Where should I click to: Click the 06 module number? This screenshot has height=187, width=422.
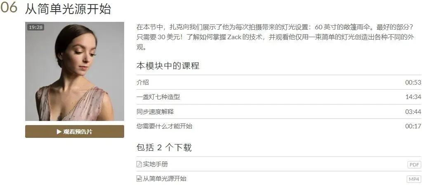[9, 8]
